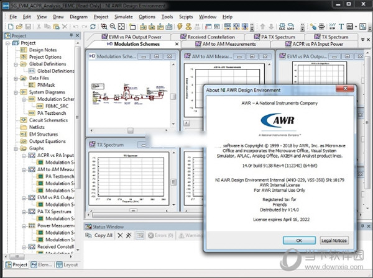Open the document tabs list dropdown arrow
The image size is (373, 278).
pyautogui.click(x=363, y=40)
